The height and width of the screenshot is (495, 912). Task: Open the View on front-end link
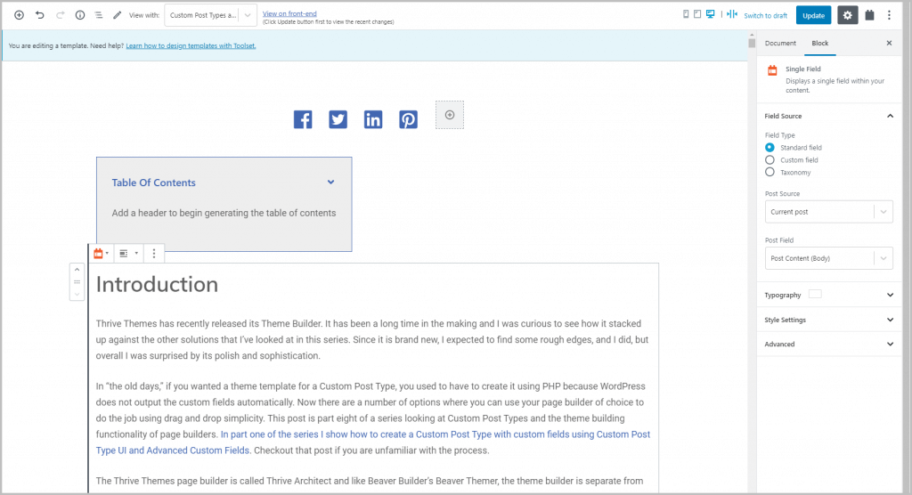(x=289, y=13)
